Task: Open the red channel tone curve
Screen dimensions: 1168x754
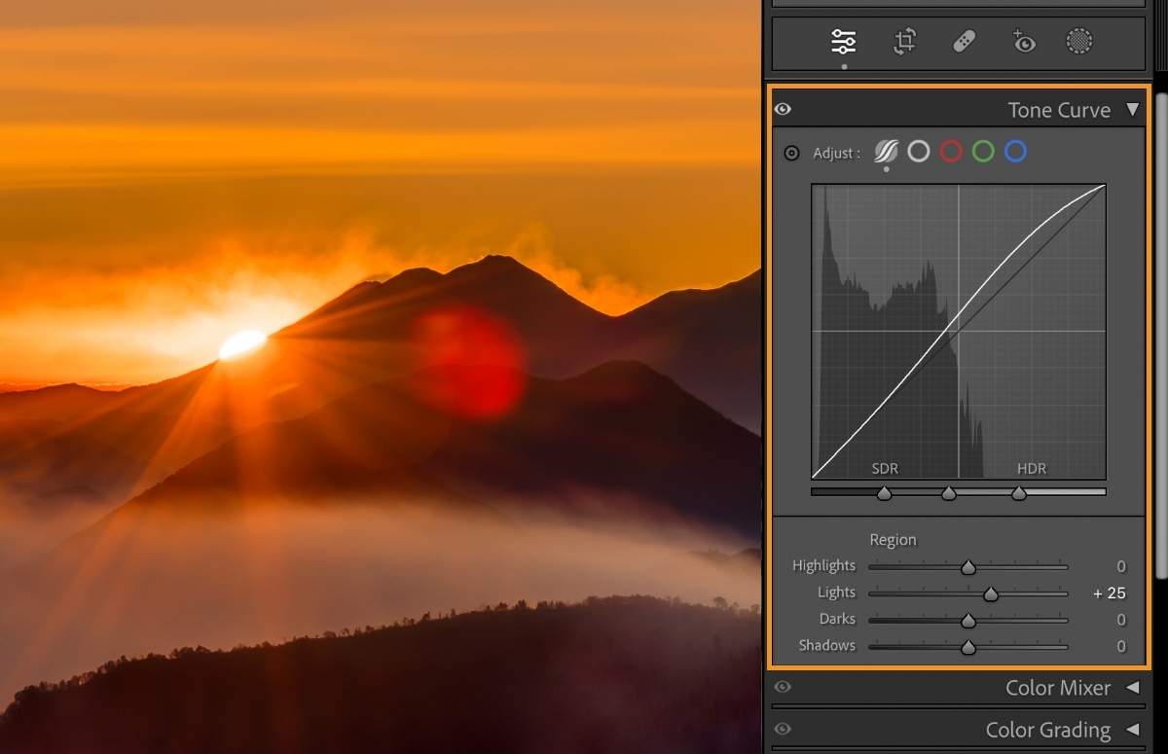Action: click(x=951, y=152)
